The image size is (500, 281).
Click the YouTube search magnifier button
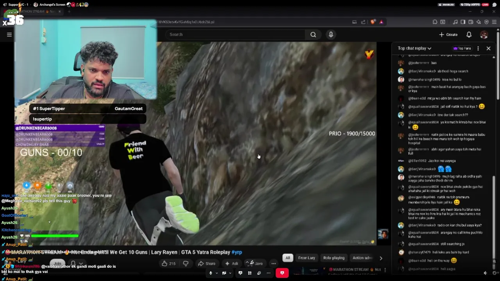pos(313,34)
